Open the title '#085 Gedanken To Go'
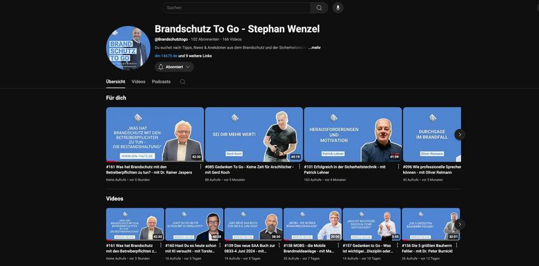539x266 pixels. coord(249,170)
